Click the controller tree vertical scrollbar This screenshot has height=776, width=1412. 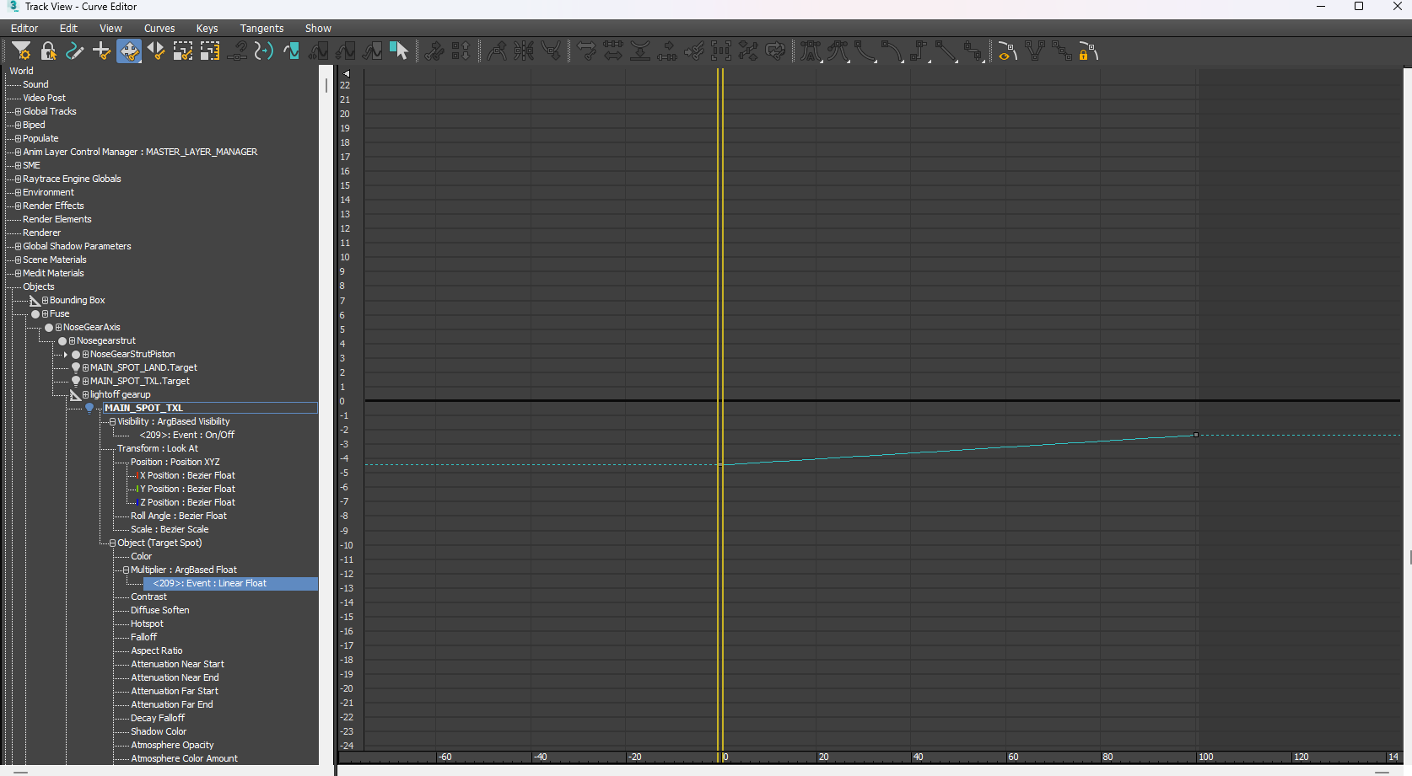pyautogui.click(x=326, y=85)
